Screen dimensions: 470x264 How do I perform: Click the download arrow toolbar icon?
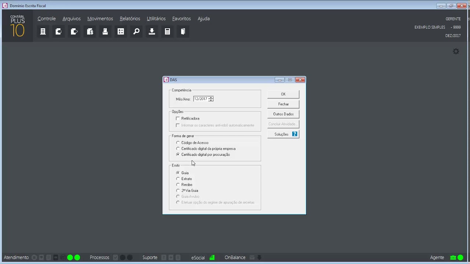pyautogui.click(x=152, y=32)
